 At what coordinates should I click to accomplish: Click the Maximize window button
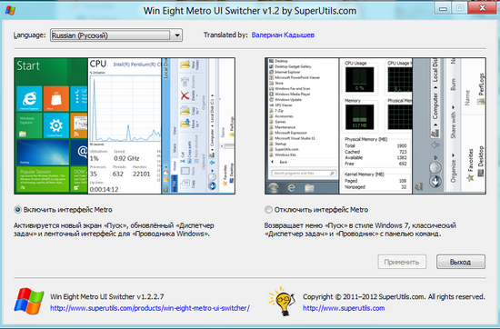pos(460,8)
